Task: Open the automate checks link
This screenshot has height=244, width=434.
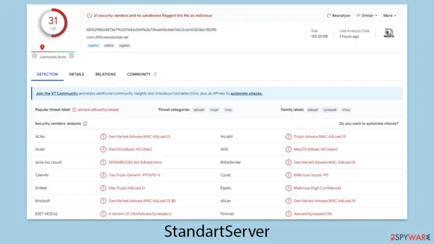Action: point(246,94)
